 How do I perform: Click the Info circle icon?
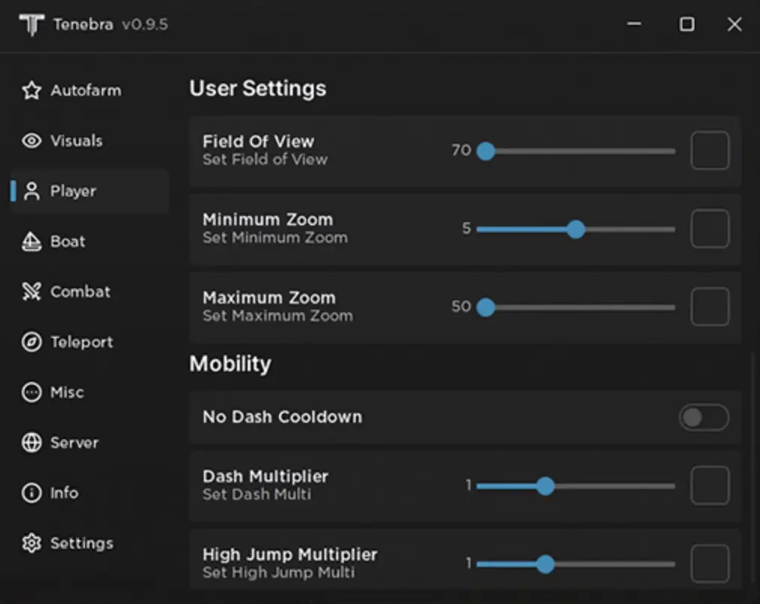click(32, 493)
